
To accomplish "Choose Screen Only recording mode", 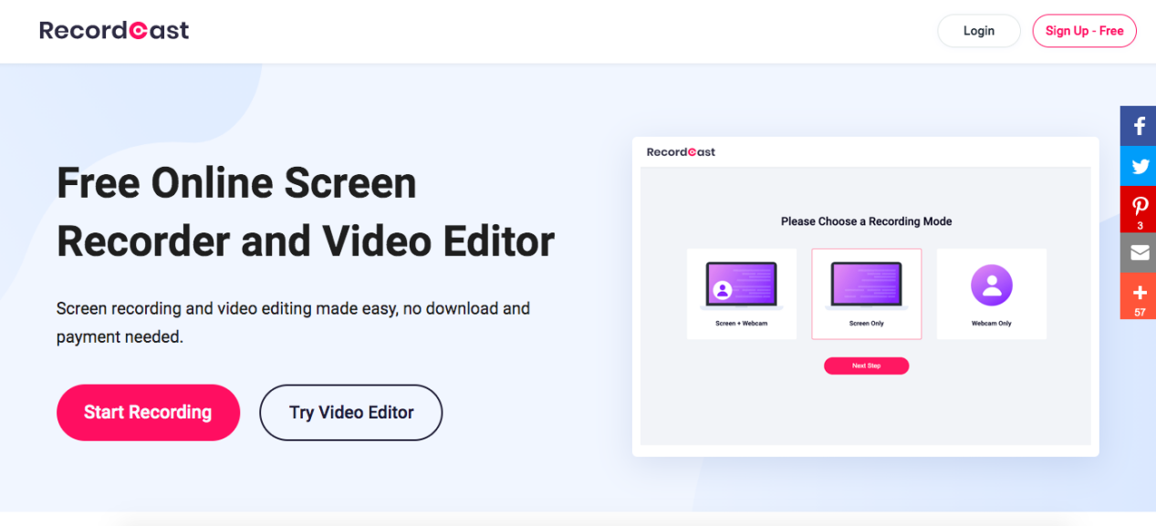I will tap(867, 294).
